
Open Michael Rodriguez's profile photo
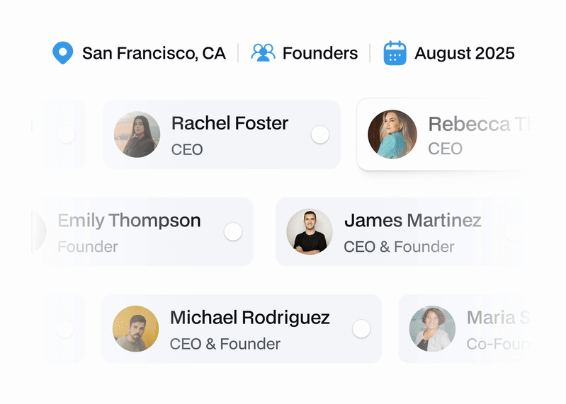[135, 329]
